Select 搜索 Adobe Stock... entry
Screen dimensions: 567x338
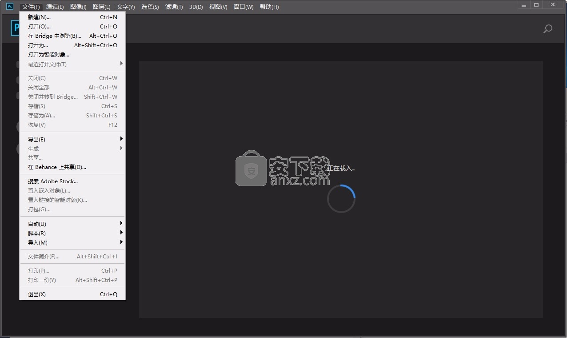pos(72,181)
